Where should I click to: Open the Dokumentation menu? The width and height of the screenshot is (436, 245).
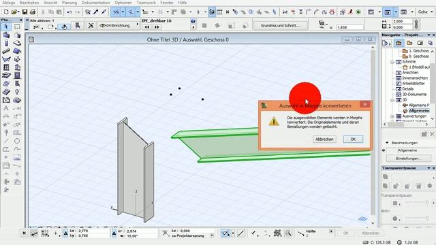95,3
